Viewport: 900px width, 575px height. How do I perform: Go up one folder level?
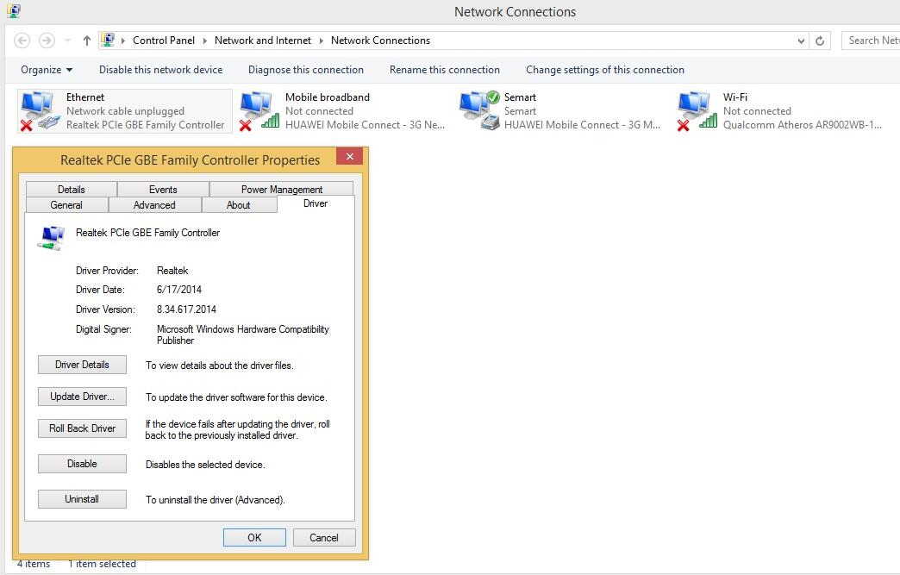[87, 41]
